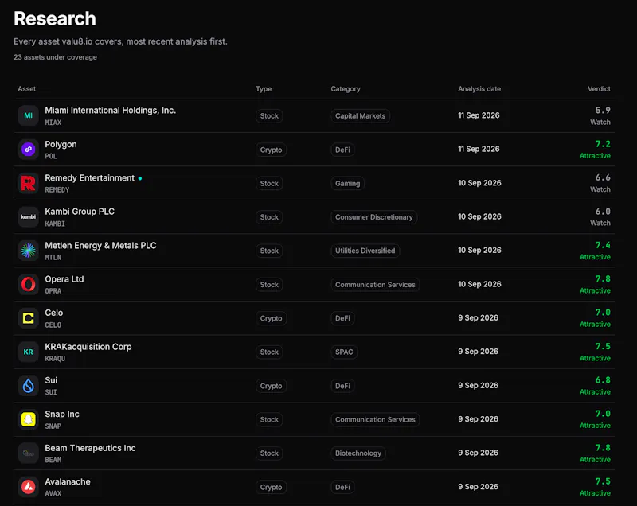Open Metlen Energy & Metals PLC page
The width and height of the screenshot is (637, 506).
100,246
